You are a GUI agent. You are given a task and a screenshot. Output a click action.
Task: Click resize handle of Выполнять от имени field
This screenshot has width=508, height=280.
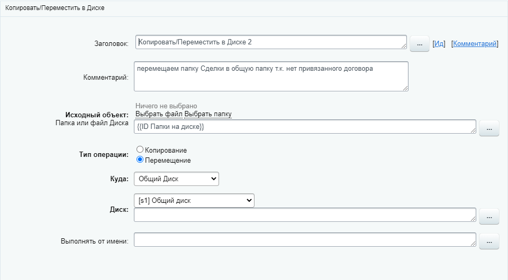coord(473,244)
